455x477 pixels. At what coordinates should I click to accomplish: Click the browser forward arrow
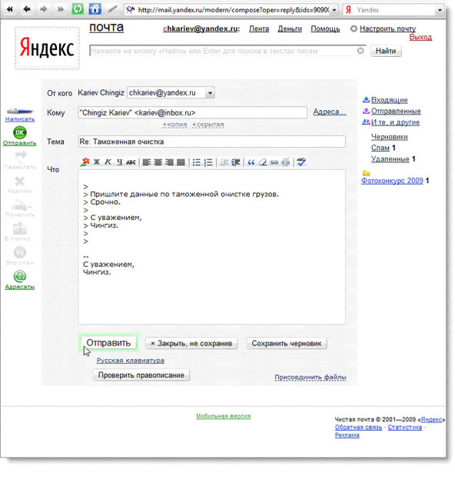pyautogui.click(x=44, y=9)
